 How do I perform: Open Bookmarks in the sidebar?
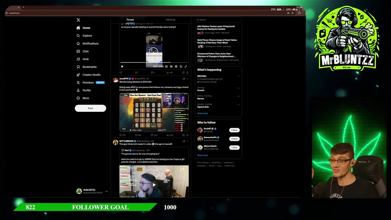pos(86,67)
